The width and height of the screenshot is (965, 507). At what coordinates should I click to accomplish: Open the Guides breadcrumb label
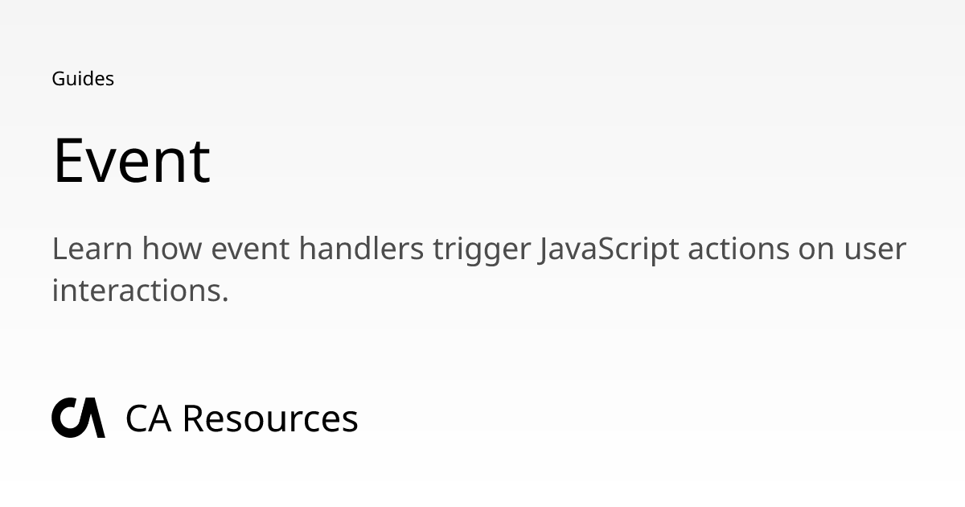pos(83,79)
